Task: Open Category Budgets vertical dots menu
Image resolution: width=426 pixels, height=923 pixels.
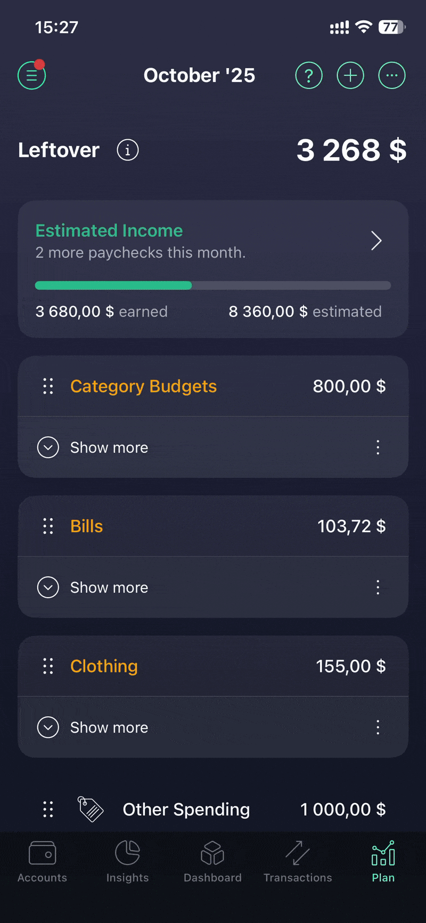Action: (378, 447)
